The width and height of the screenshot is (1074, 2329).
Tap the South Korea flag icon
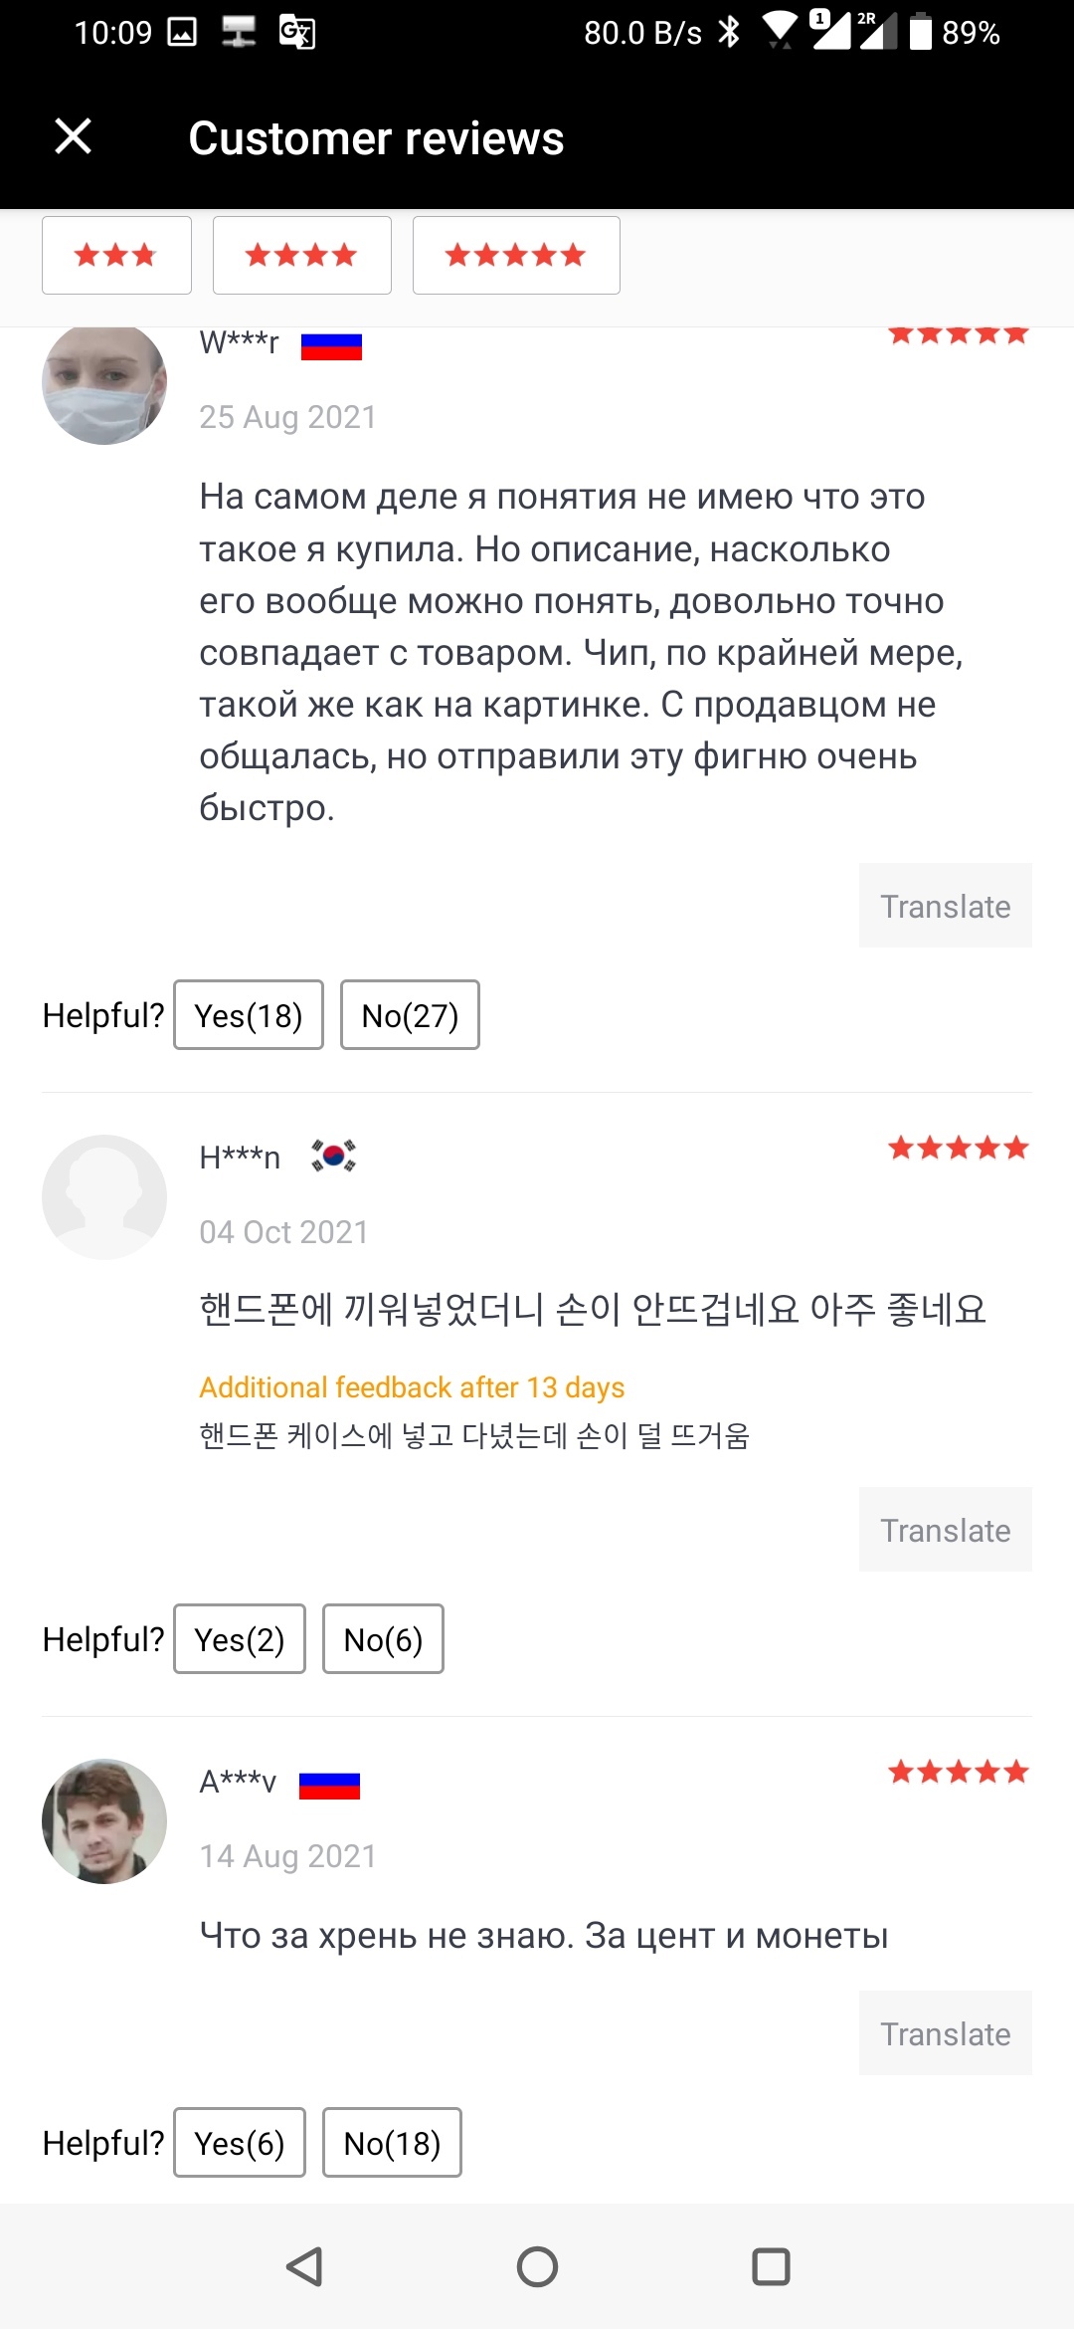pyautogui.click(x=333, y=1156)
